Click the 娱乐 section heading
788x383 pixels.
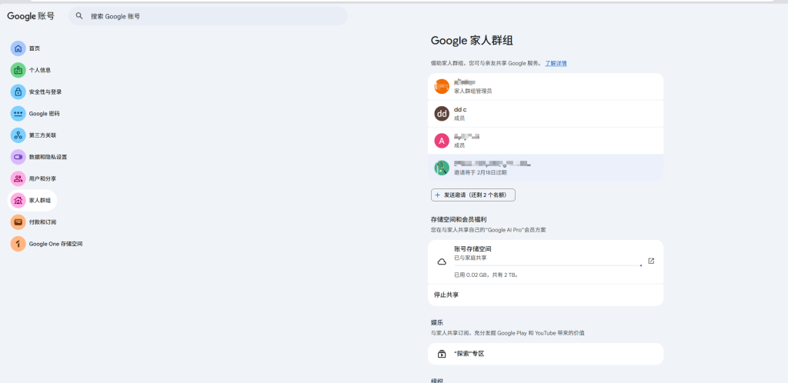437,322
